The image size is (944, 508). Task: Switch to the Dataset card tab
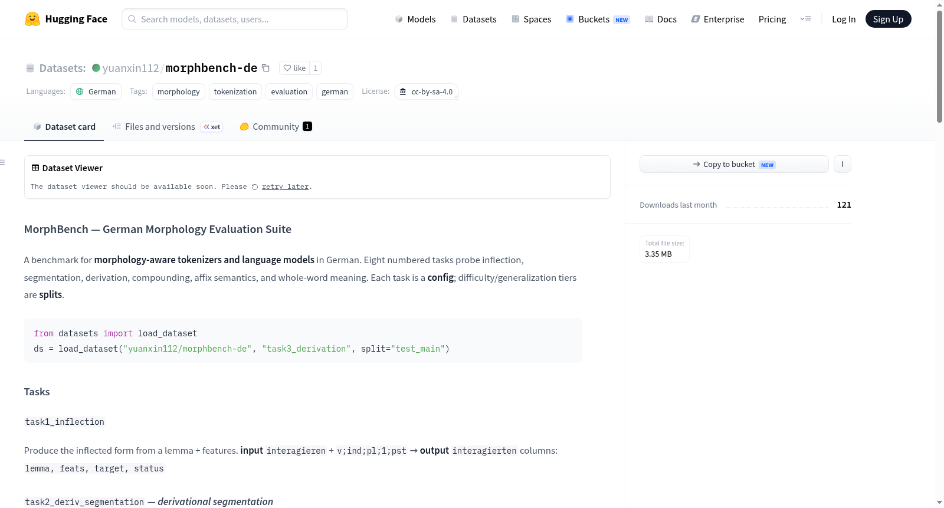(x=64, y=127)
